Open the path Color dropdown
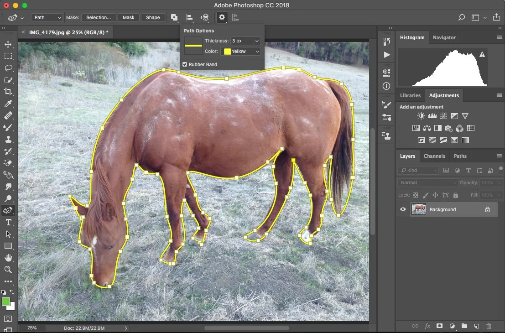 click(240, 52)
